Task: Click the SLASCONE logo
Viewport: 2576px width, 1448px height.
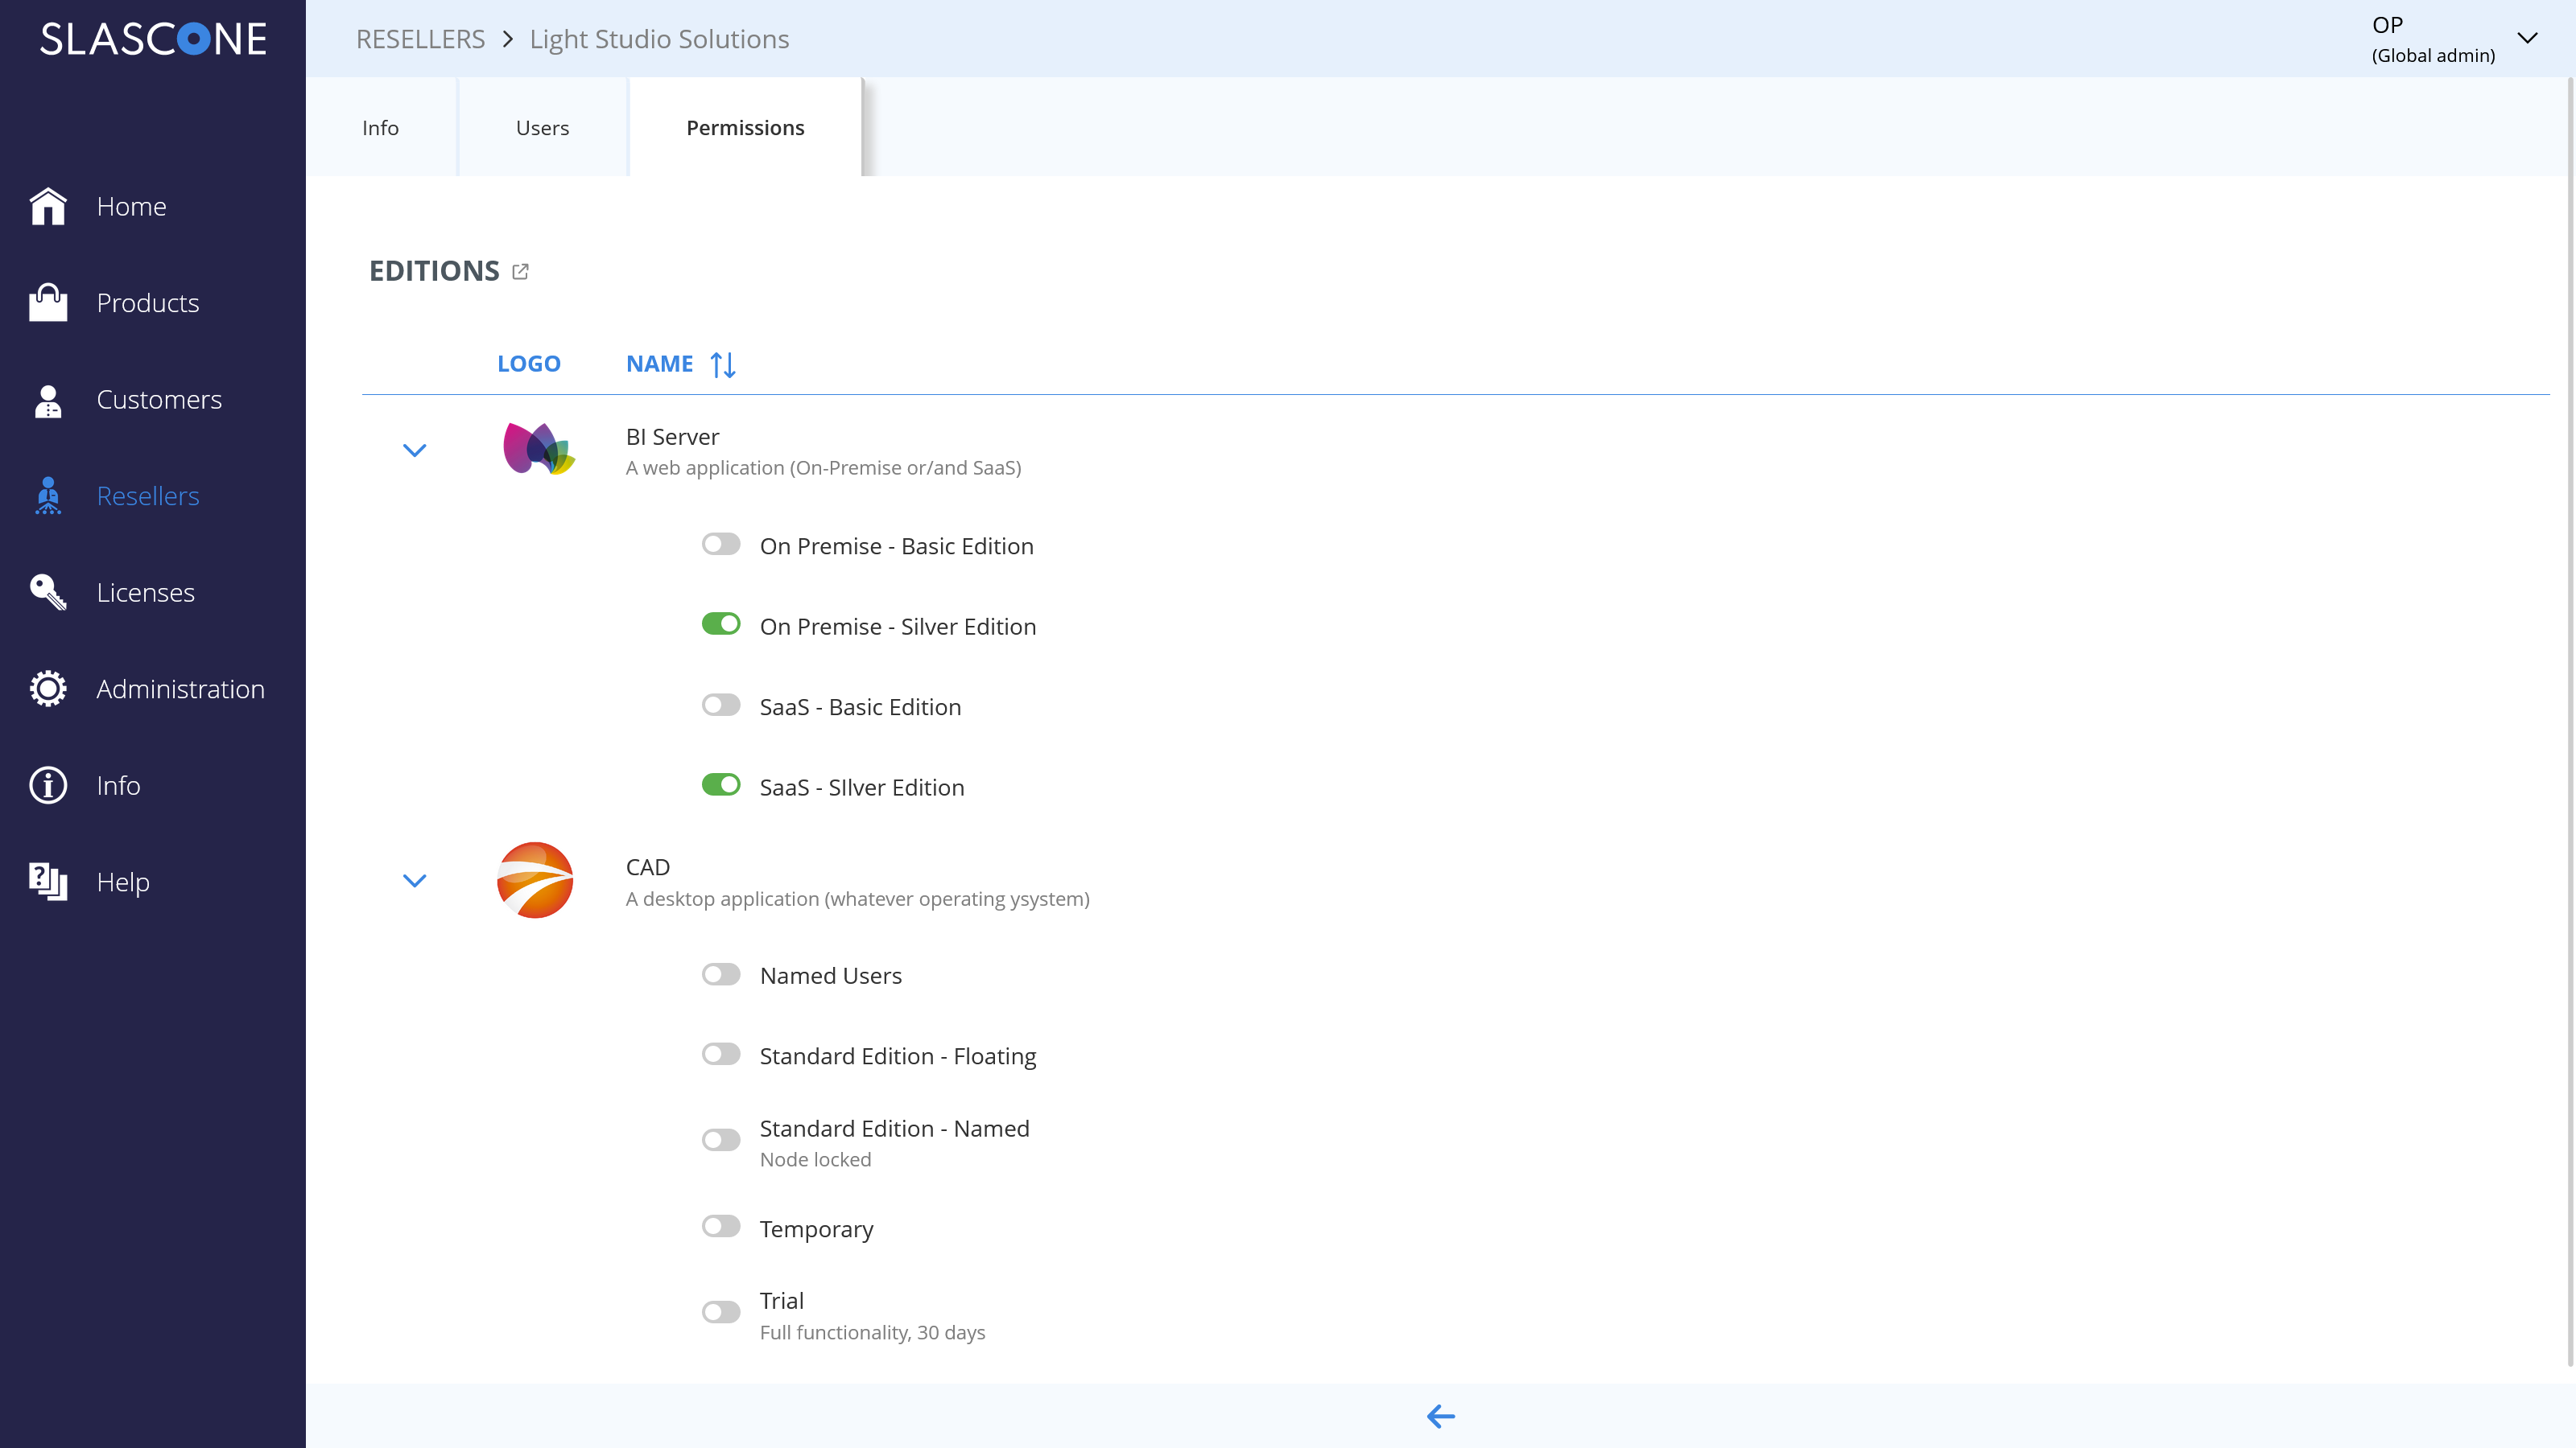Action: point(153,39)
